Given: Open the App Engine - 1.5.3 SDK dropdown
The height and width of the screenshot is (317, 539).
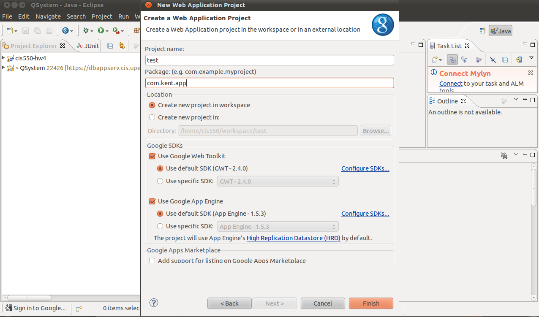Looking at the screenshot, I should coord(278,227).
